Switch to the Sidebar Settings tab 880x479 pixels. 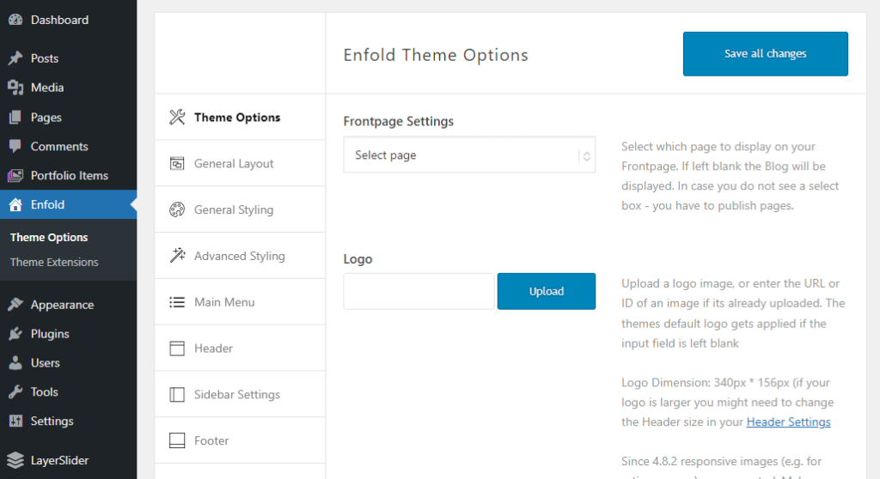point(241,394)
